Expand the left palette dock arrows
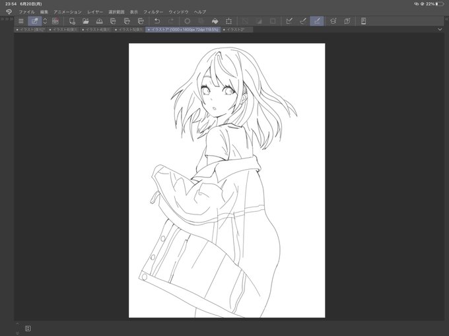 click(7, 19)
